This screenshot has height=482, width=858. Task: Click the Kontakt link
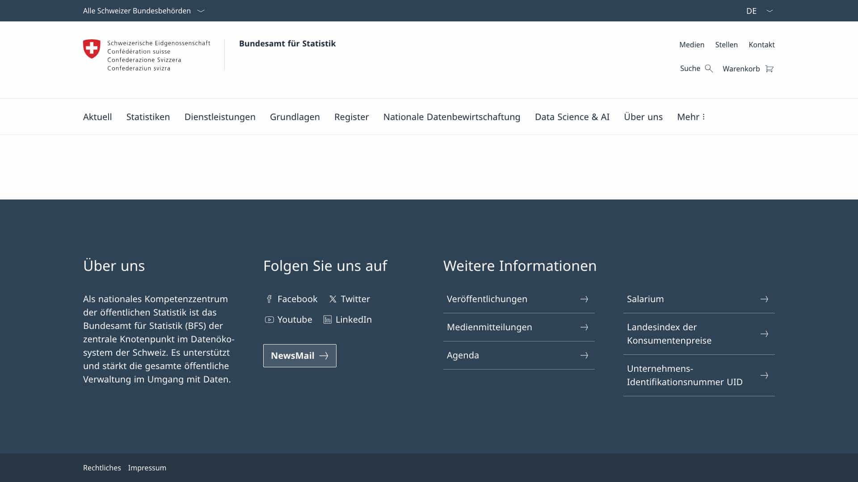click(761, 45)
